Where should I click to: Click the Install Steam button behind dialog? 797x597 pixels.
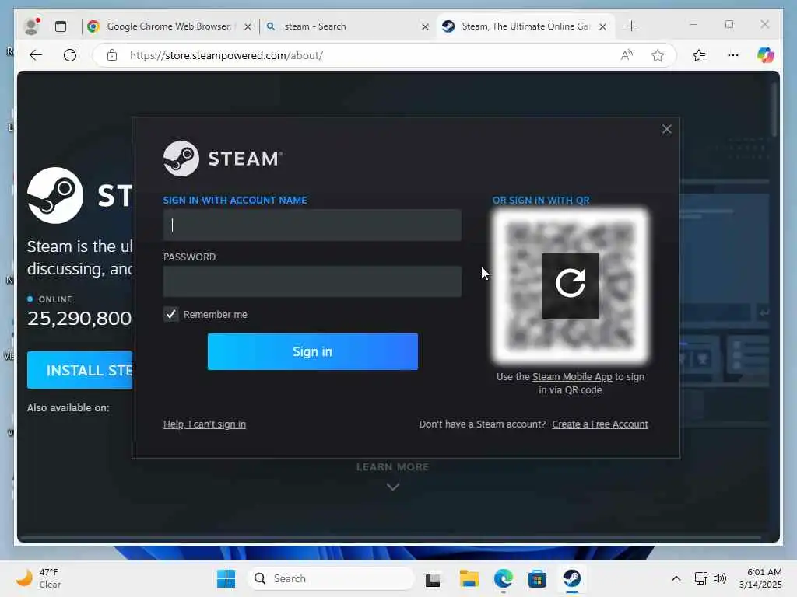80,370
